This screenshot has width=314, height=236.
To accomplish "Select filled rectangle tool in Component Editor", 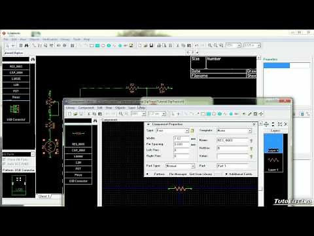I will point(209,113).
